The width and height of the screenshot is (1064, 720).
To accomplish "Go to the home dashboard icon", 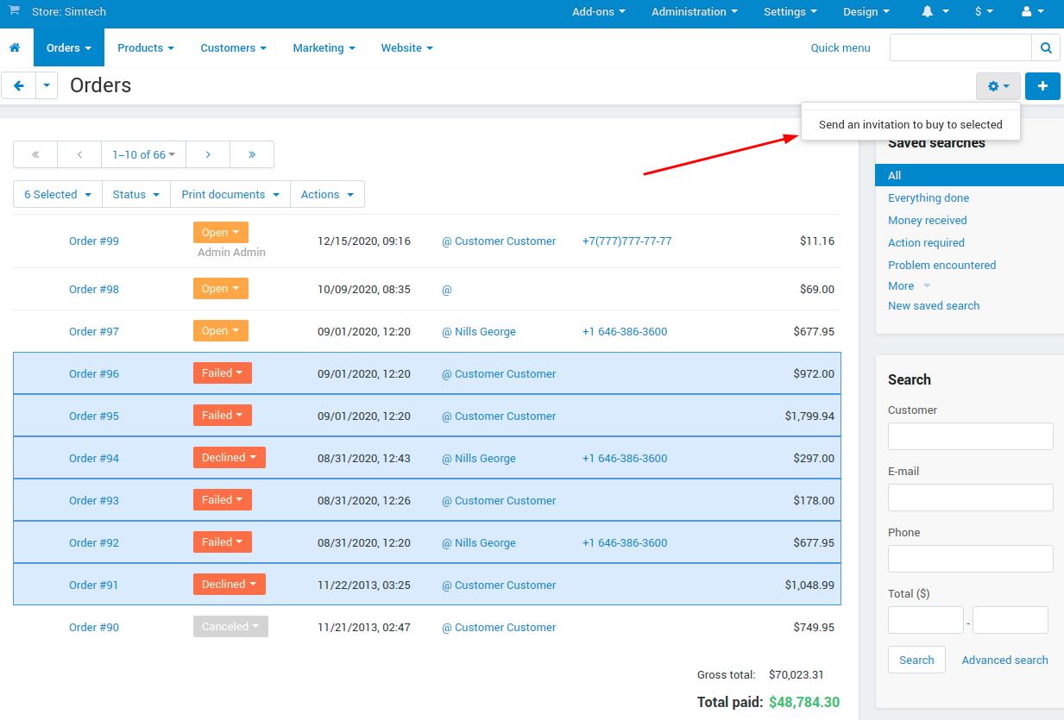I will pos(15,48).
